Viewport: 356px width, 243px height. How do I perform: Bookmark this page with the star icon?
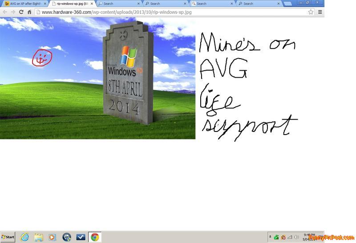(311, 12)
